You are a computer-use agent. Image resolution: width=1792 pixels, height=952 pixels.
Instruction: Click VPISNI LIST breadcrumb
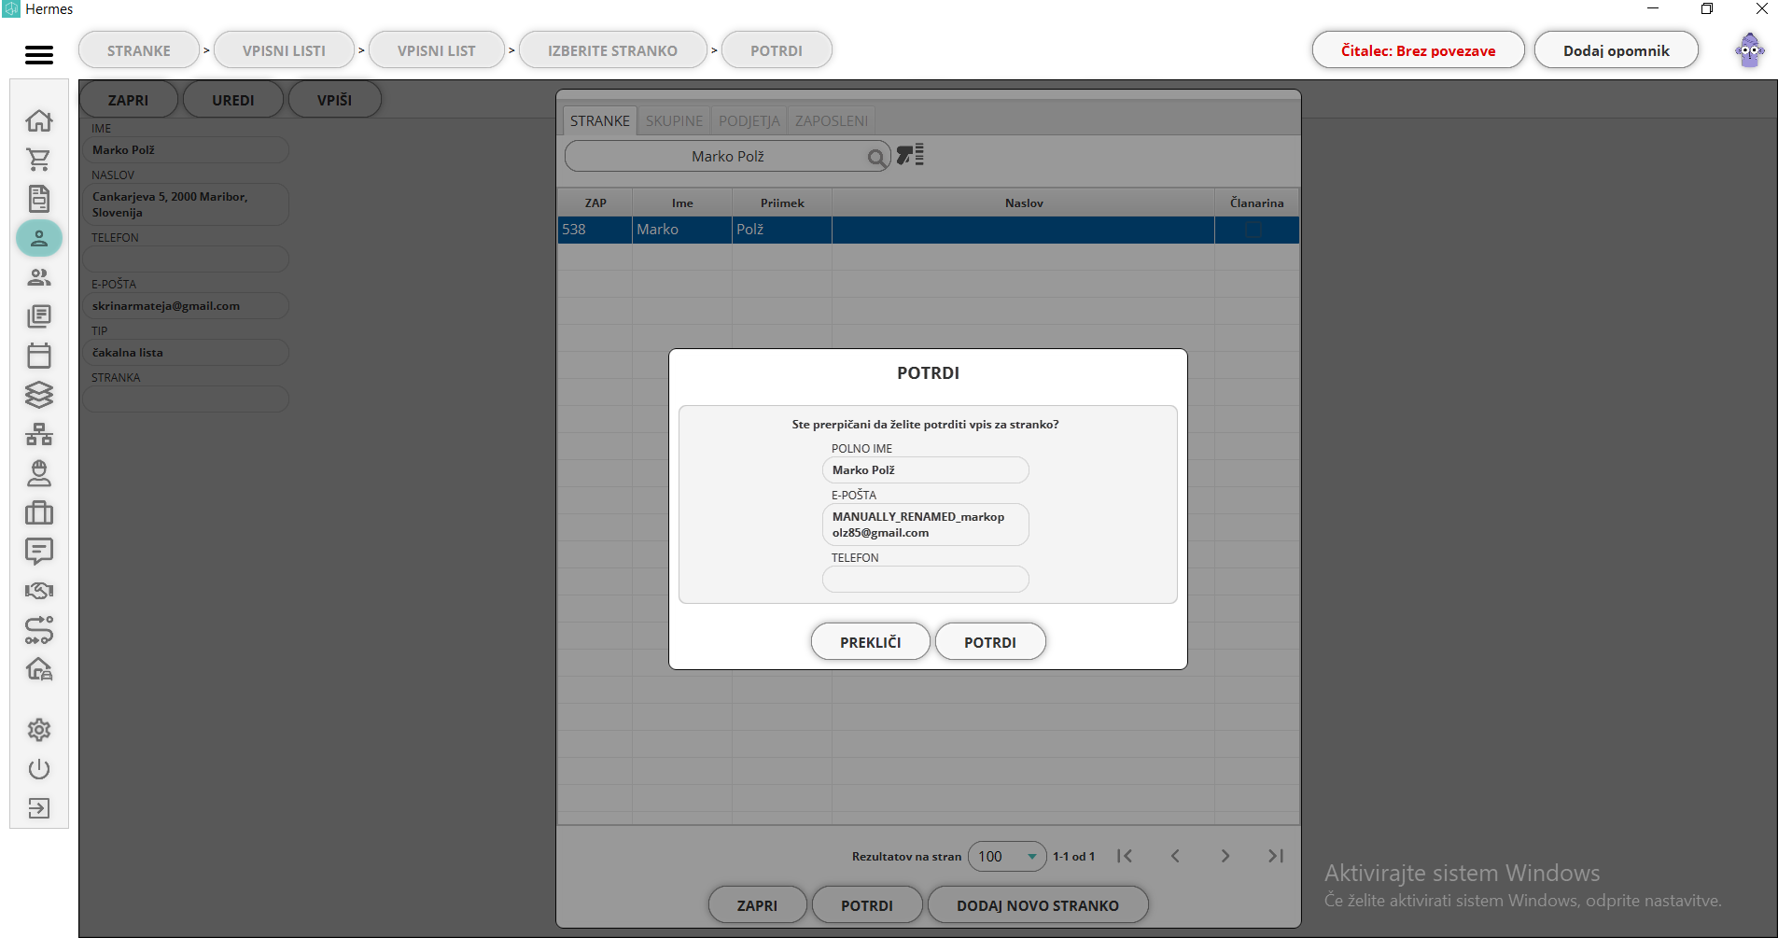pyautogui.click(x=436, y=50)
